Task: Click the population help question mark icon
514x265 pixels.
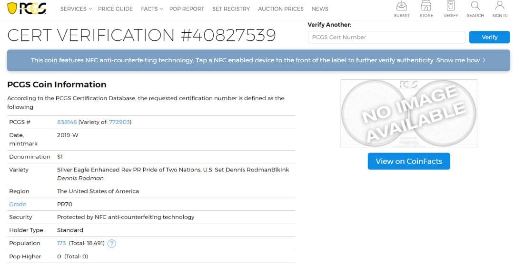Action: pos(112,244)
